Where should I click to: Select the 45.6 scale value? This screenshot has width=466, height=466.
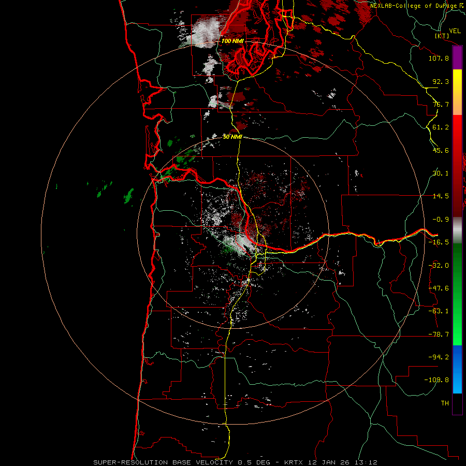[x=441, y=150]
